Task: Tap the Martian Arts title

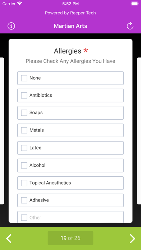Action: pos(70,26)
